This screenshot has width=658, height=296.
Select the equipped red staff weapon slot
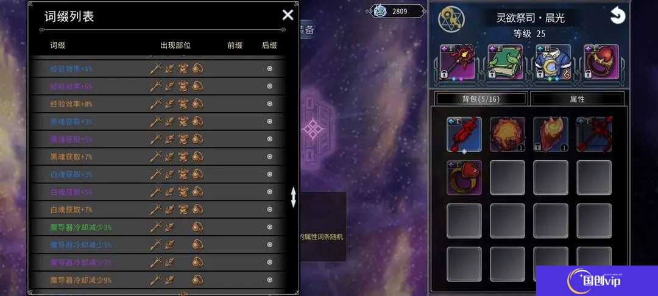point(458,62)
